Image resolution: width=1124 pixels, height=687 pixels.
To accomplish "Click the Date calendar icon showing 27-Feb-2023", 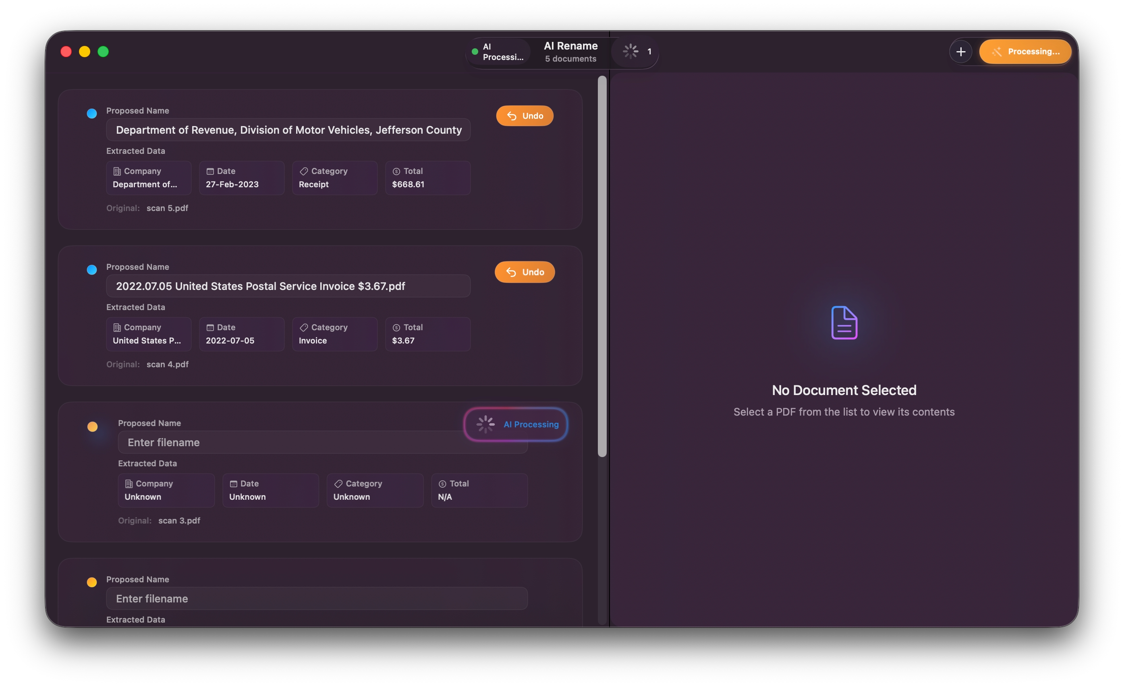I will point(210,172).
